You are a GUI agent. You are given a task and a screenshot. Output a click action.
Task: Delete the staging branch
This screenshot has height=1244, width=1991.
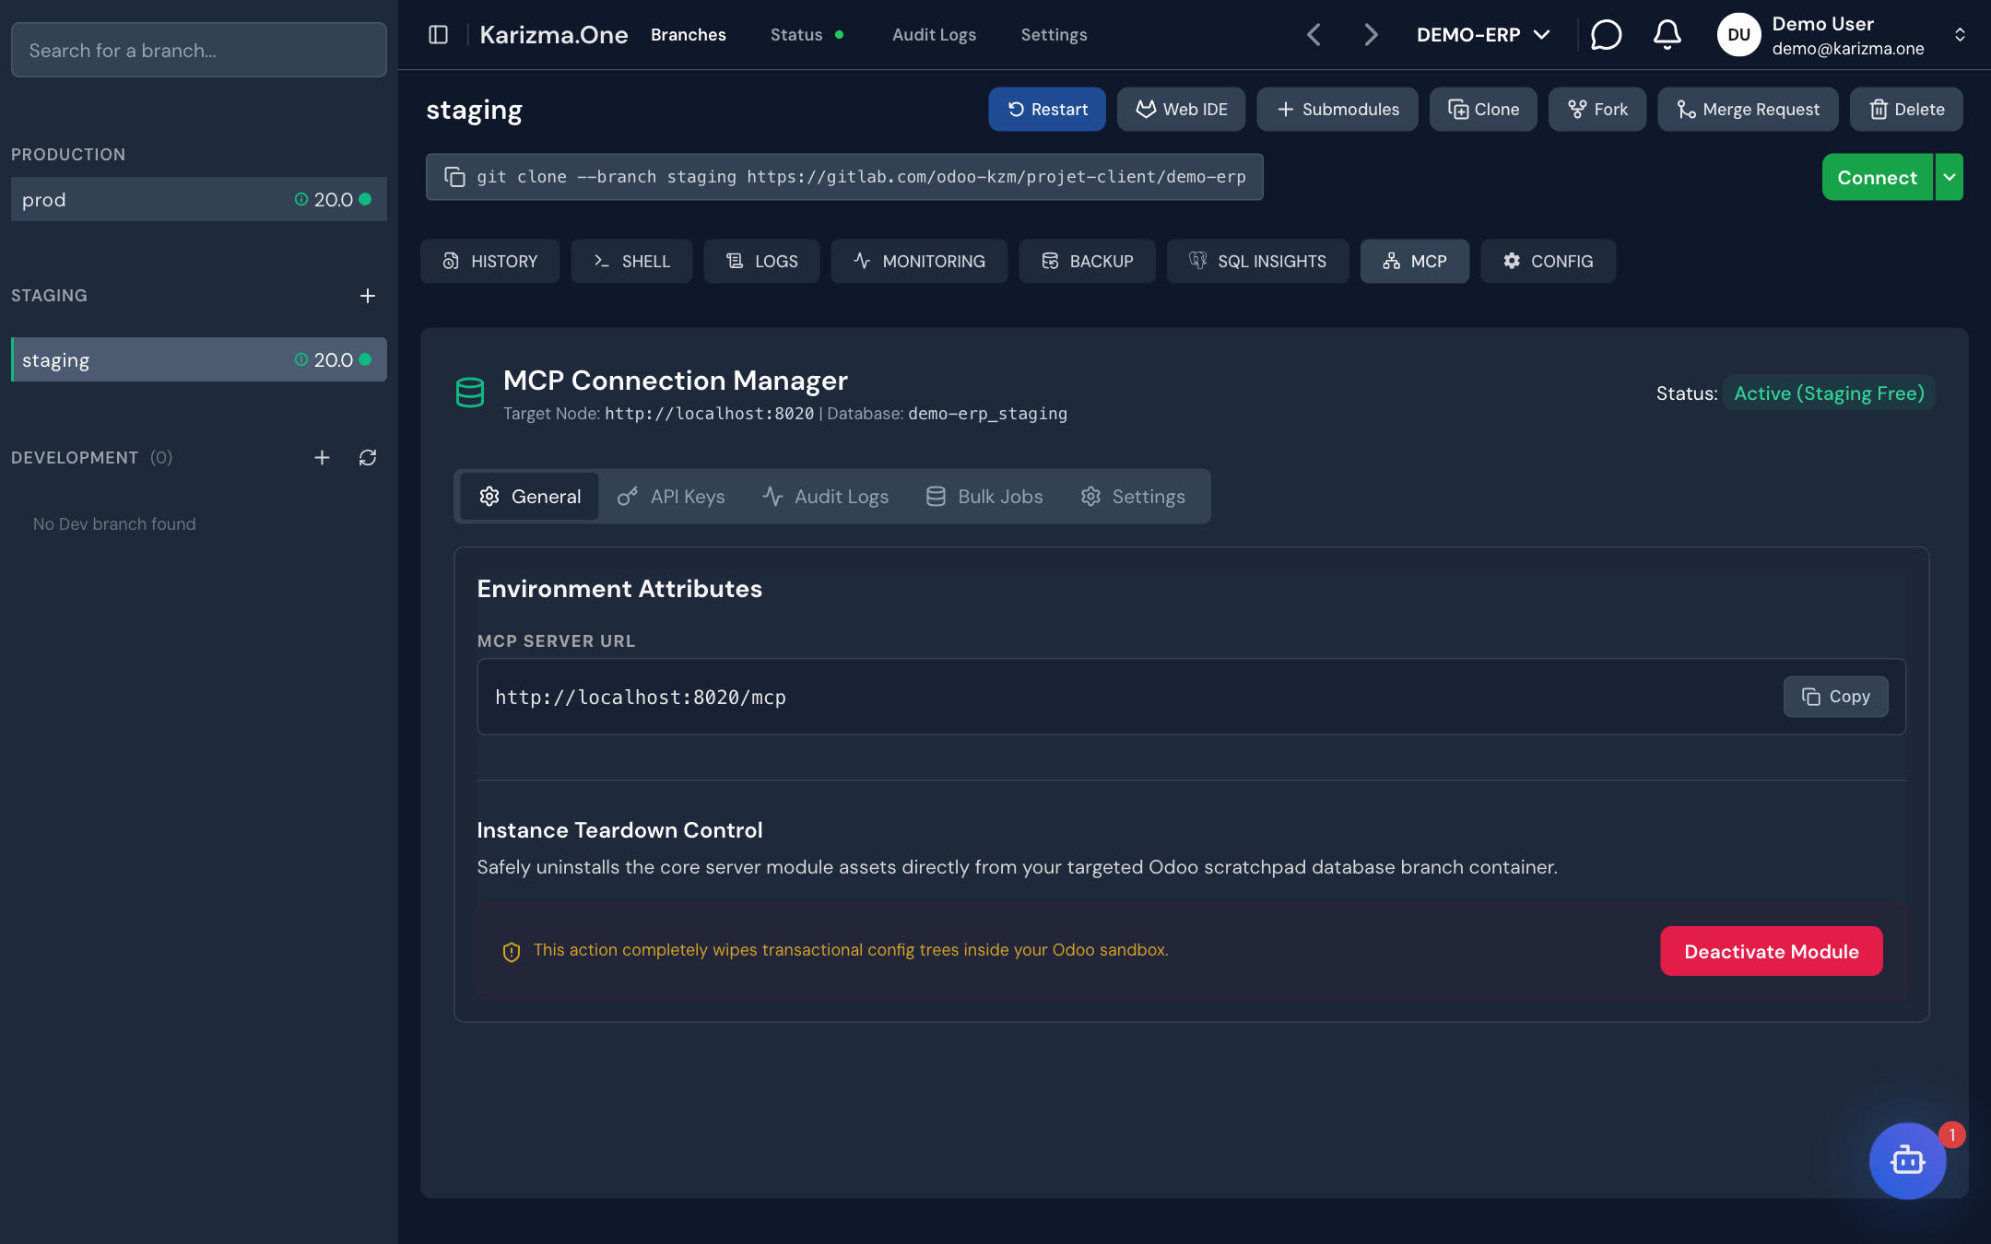pos(1906,110)
